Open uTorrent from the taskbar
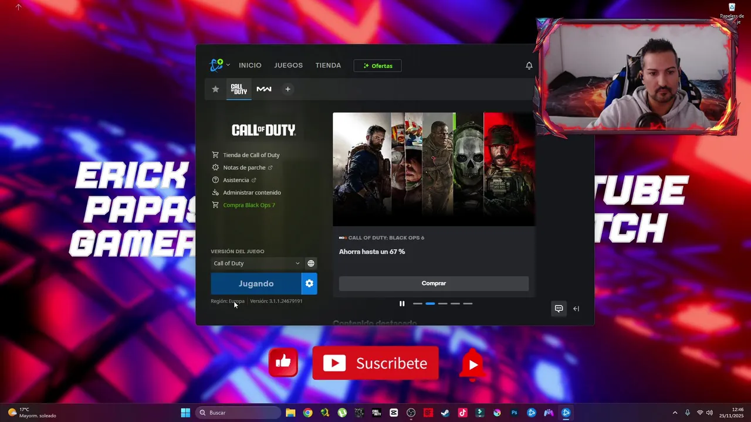The height and width of the screenshot is (422, 751). pos(342,413)
